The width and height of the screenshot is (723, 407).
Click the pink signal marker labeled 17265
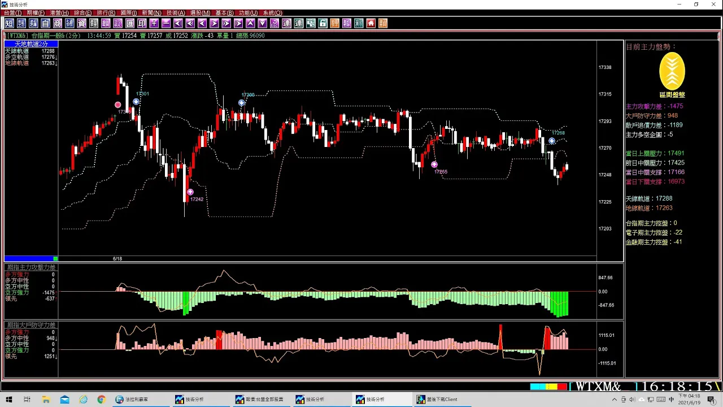(434, 164)
